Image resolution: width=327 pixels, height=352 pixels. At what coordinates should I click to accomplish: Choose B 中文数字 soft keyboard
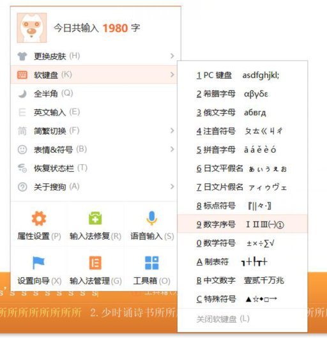tap(243, 280)
